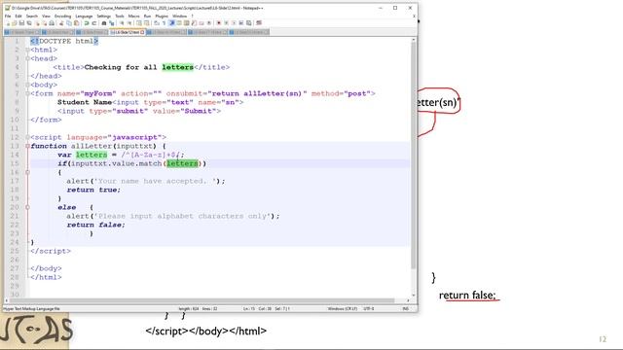Toggle Word Wrap in the toolbar
The width and height of the screenshot is (623, 350).
156,23
